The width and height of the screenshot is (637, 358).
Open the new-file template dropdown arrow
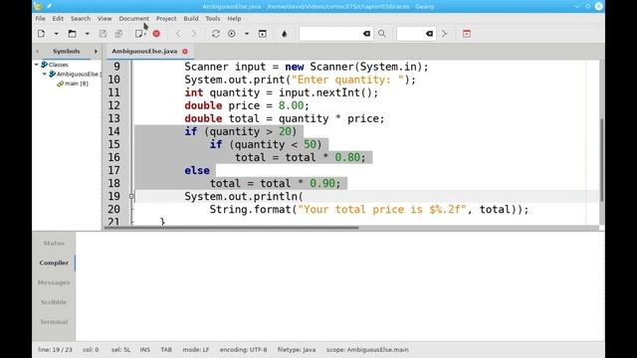[56, 34]
